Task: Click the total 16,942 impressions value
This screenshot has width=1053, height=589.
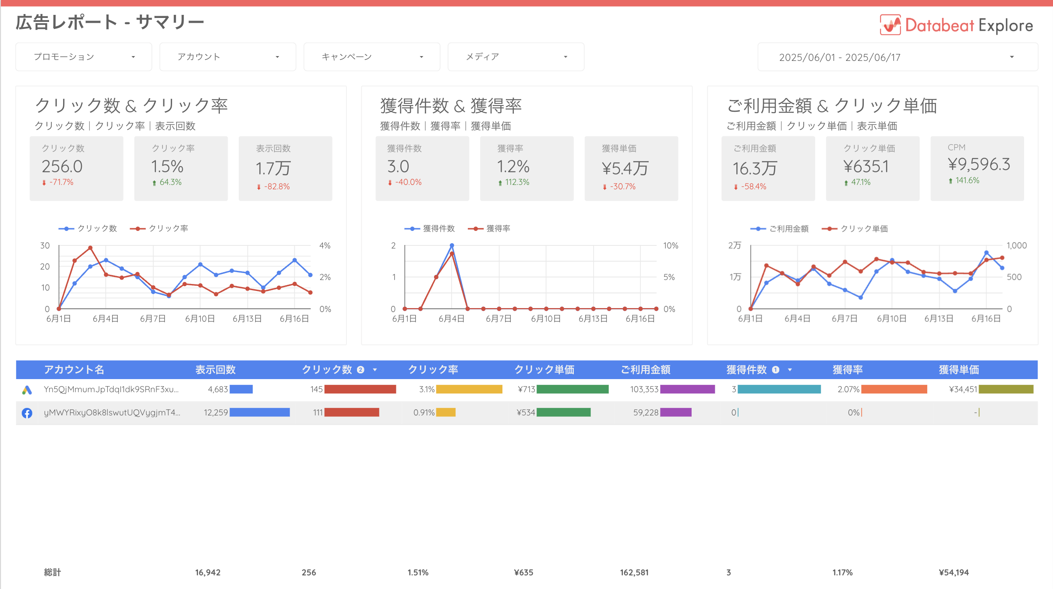Action: (208, 572)
